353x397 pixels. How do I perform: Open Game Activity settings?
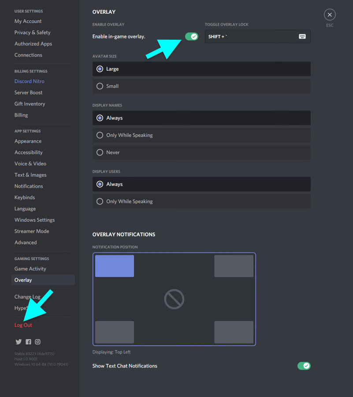(x=30, y=268)
